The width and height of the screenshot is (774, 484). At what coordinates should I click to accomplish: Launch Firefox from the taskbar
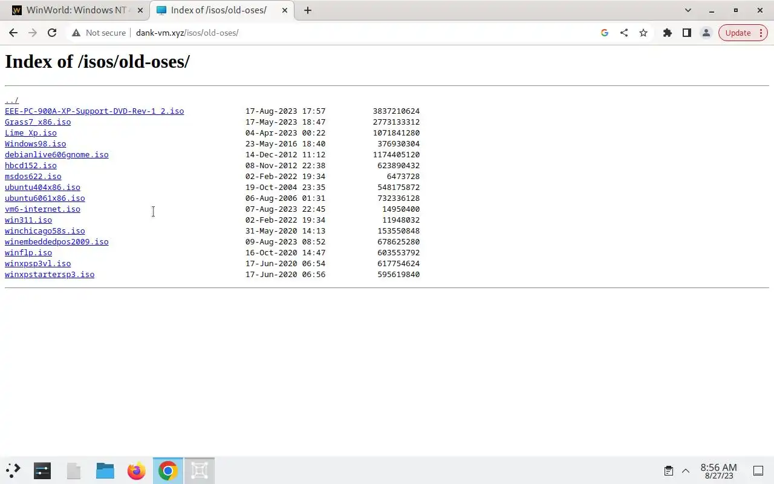point(137,470)
